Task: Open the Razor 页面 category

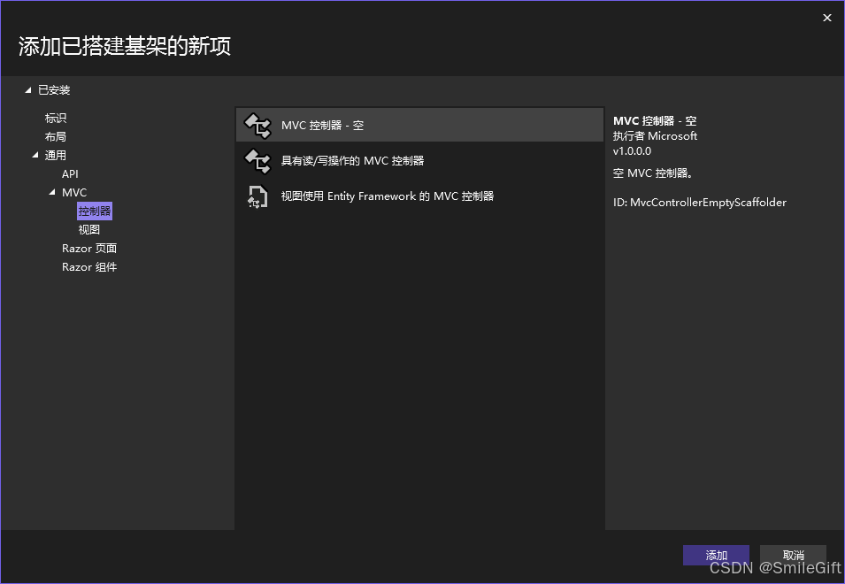Action: point(89,248)
